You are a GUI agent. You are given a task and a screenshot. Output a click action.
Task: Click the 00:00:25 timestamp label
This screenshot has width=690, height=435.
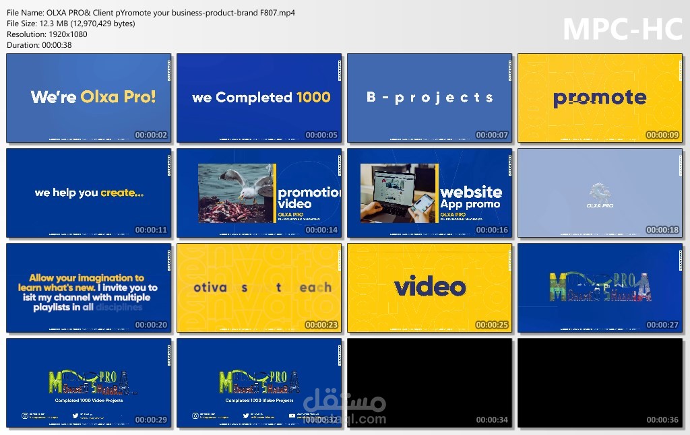click(492, 325)
